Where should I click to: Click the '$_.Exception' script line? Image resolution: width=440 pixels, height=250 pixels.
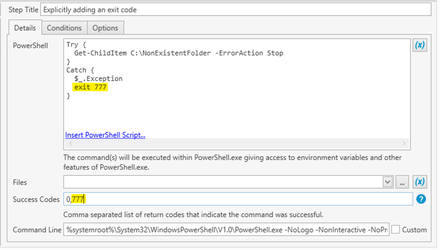[x=98, y=78]
